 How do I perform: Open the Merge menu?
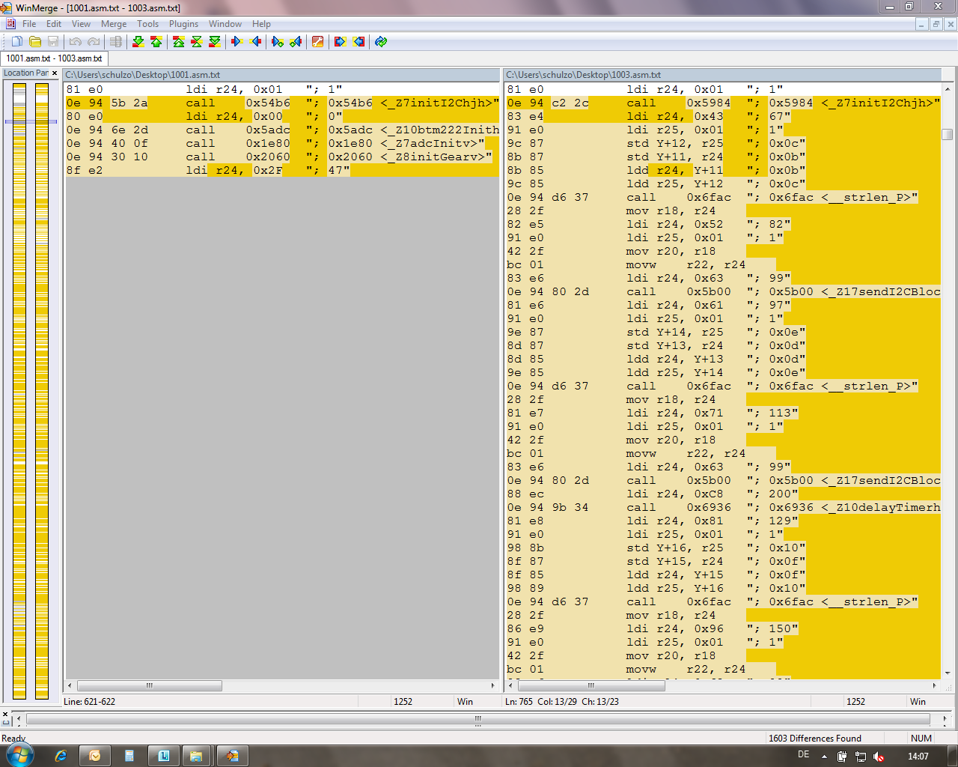(114, 24)
